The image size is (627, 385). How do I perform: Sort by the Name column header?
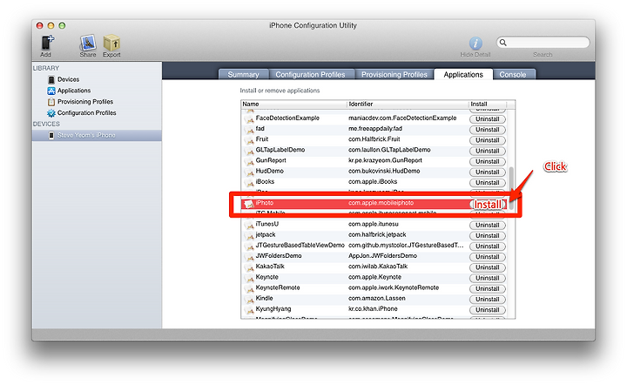pos(294,104)
